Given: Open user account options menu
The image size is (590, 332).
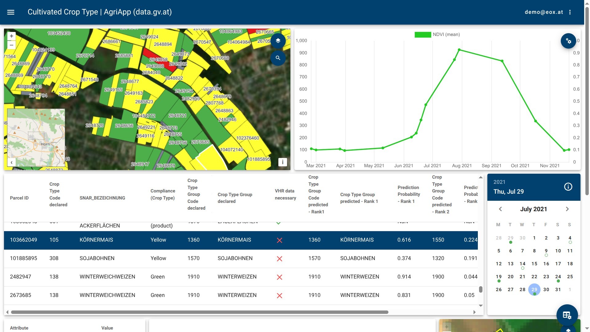Looking at the screenshot, I should pyautogui.click(x=570, y=12).
